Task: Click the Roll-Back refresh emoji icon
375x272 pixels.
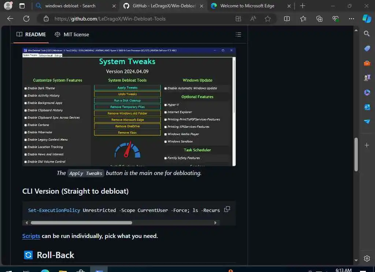Action: [28, 255]
